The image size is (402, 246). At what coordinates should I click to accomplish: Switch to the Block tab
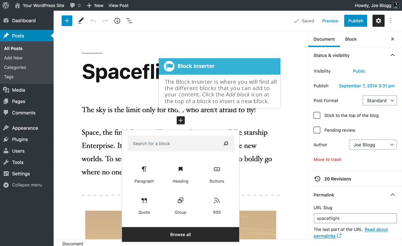[351, 39]
